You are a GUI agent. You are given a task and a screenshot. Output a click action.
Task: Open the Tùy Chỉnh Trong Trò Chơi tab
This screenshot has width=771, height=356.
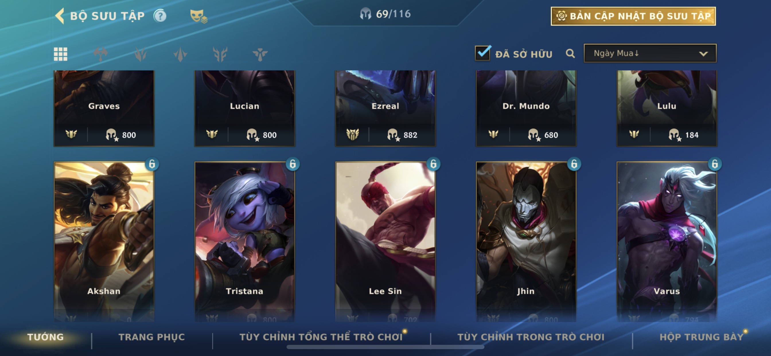(531, 337)
